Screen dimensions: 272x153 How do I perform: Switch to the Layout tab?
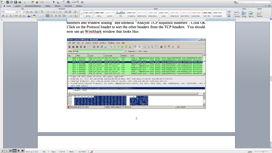click(x=18, y=6)
